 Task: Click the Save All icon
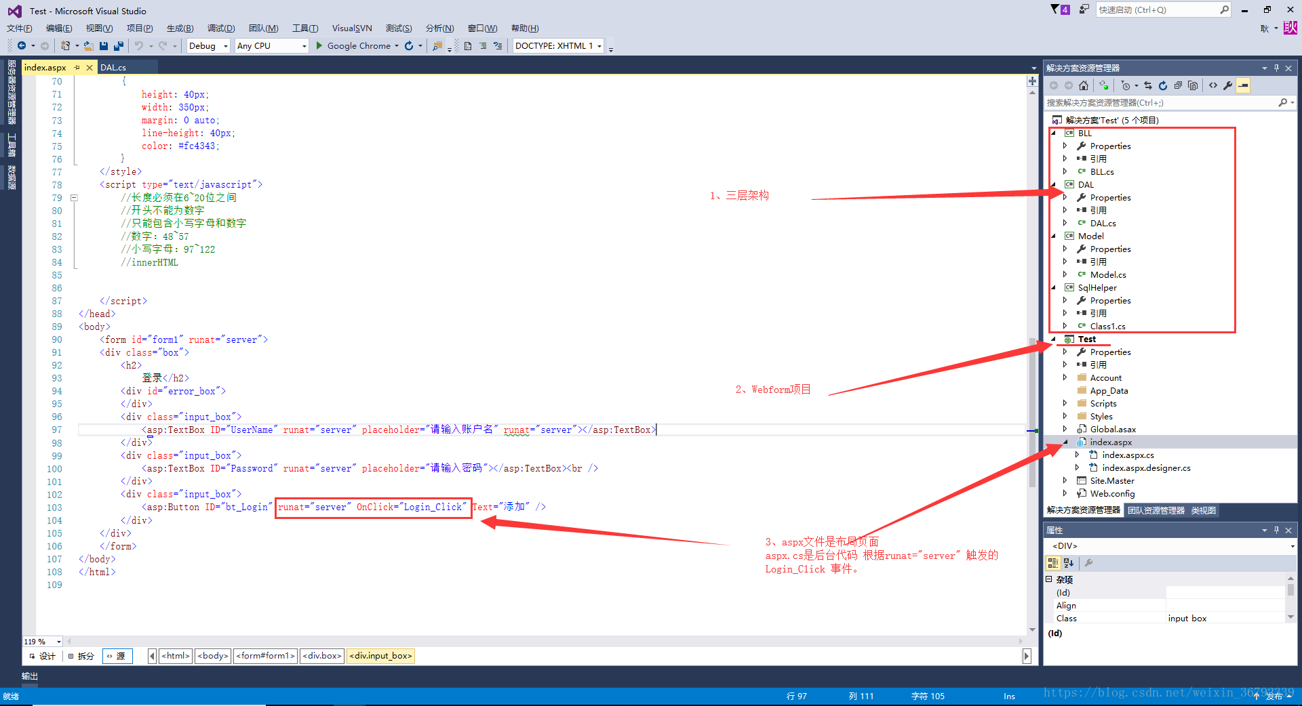pos(119,45)
